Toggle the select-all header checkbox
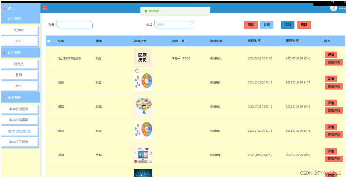 [x=49, y=41]
